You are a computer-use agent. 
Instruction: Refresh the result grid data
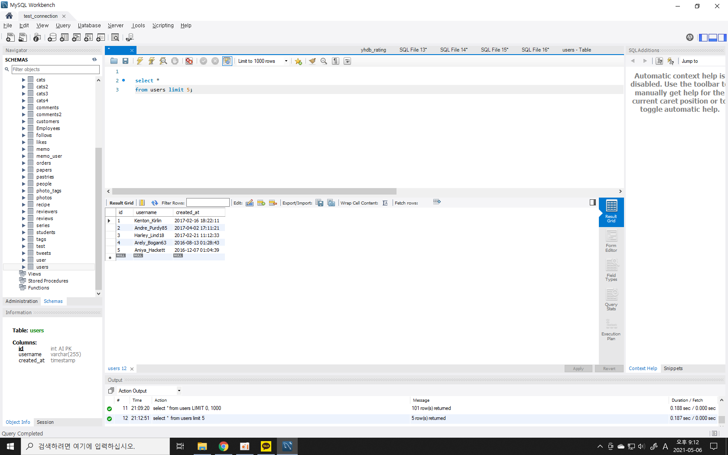[155, 203]
